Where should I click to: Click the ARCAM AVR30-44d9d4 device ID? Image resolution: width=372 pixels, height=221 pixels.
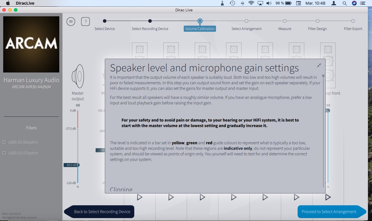(x=31, y=87)
